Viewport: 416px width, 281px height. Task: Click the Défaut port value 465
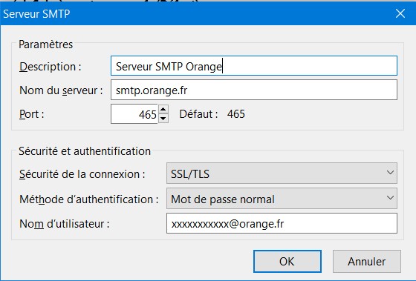236,114
